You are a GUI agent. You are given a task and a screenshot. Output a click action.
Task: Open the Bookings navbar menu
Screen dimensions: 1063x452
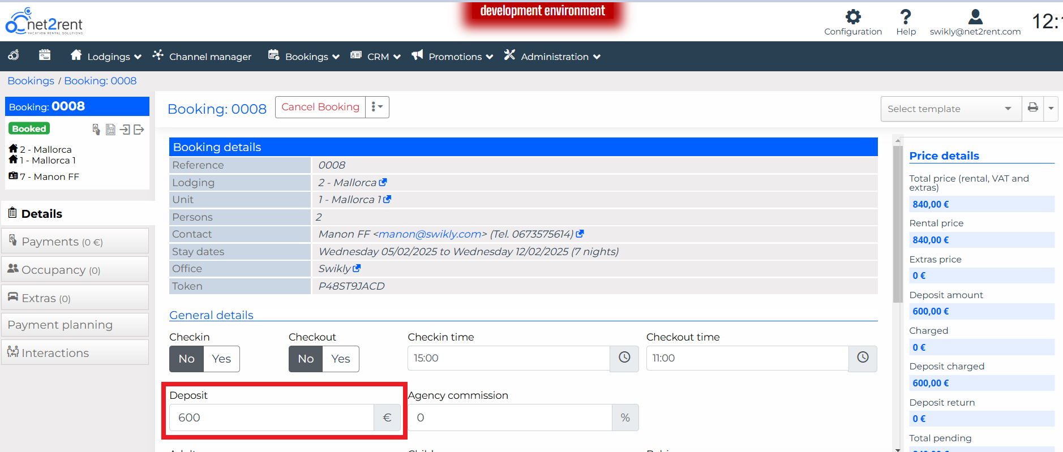[x=304, y=56]
